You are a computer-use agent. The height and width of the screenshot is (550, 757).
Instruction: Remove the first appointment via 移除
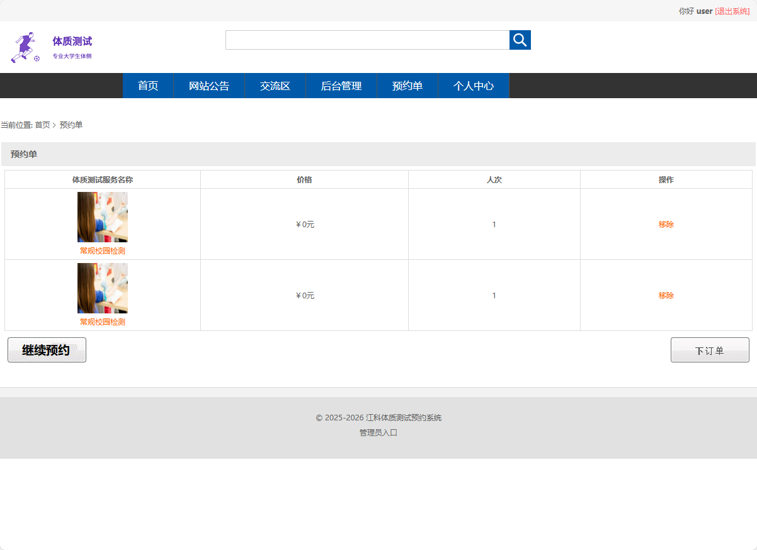pyautogui.click(x=666, y=225)
